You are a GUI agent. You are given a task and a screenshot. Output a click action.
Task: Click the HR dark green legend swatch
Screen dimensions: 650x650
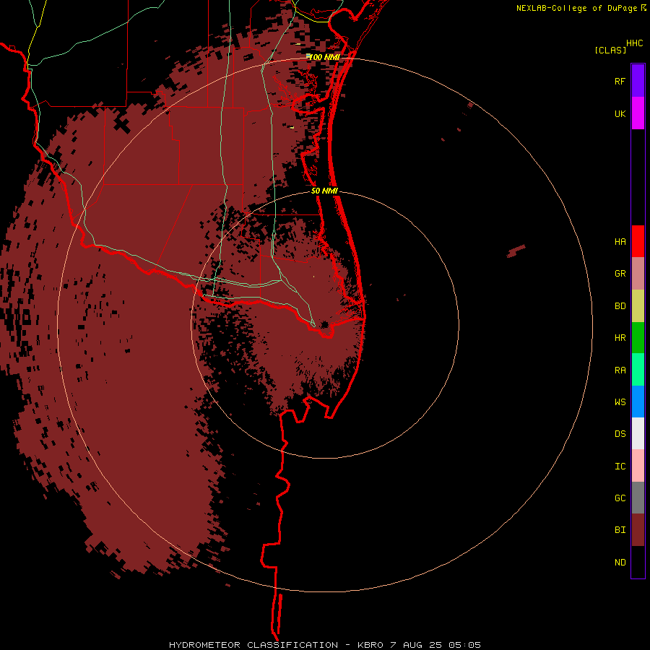click(638, 338)
